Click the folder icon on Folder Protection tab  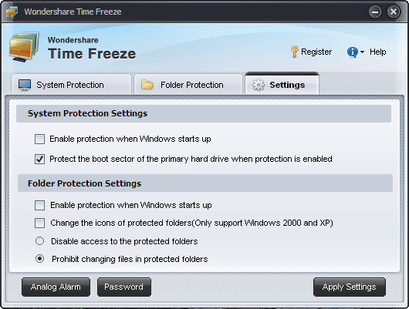pyautogui.click(x=147, y=85)
